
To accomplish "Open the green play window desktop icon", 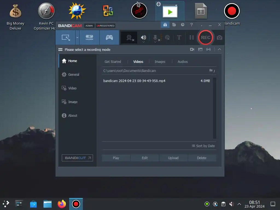I will (170, 11).
